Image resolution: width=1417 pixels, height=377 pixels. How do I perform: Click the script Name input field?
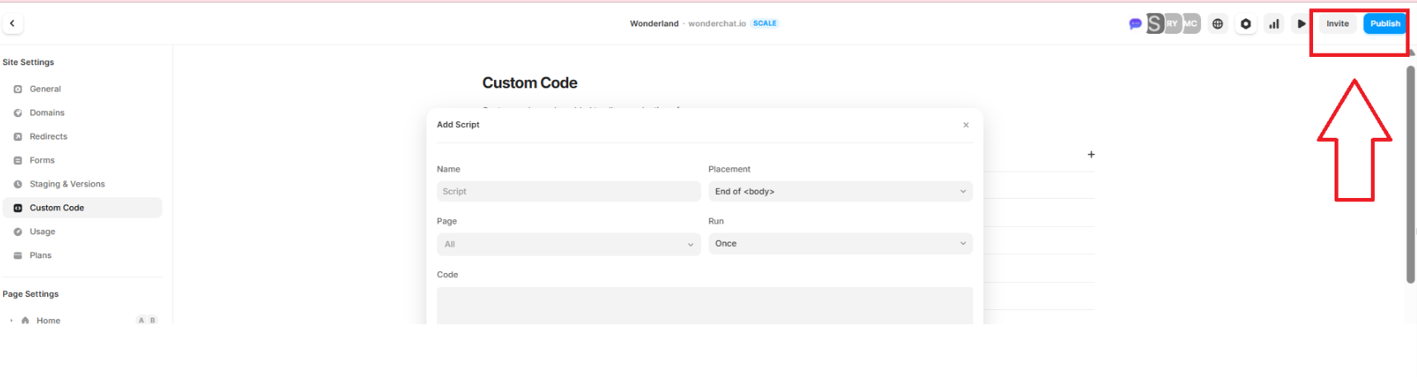point(568,191)
